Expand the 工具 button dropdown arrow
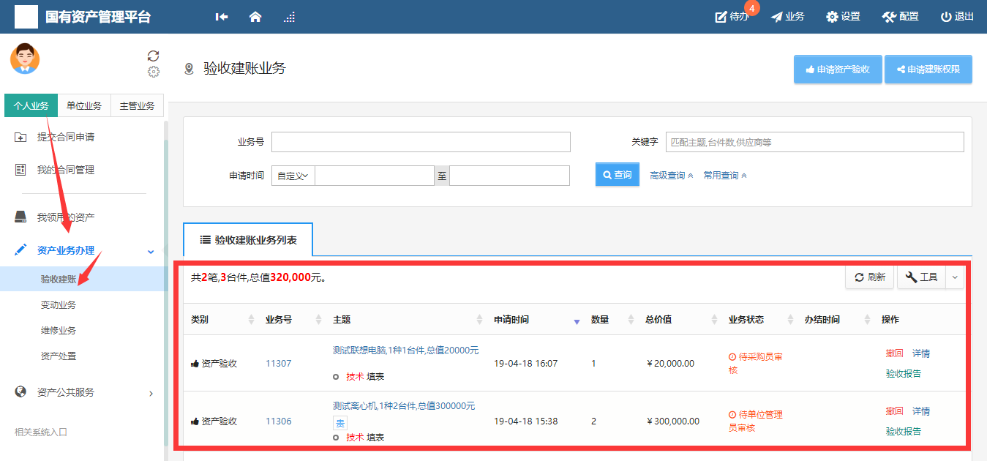 pos(955,277)
